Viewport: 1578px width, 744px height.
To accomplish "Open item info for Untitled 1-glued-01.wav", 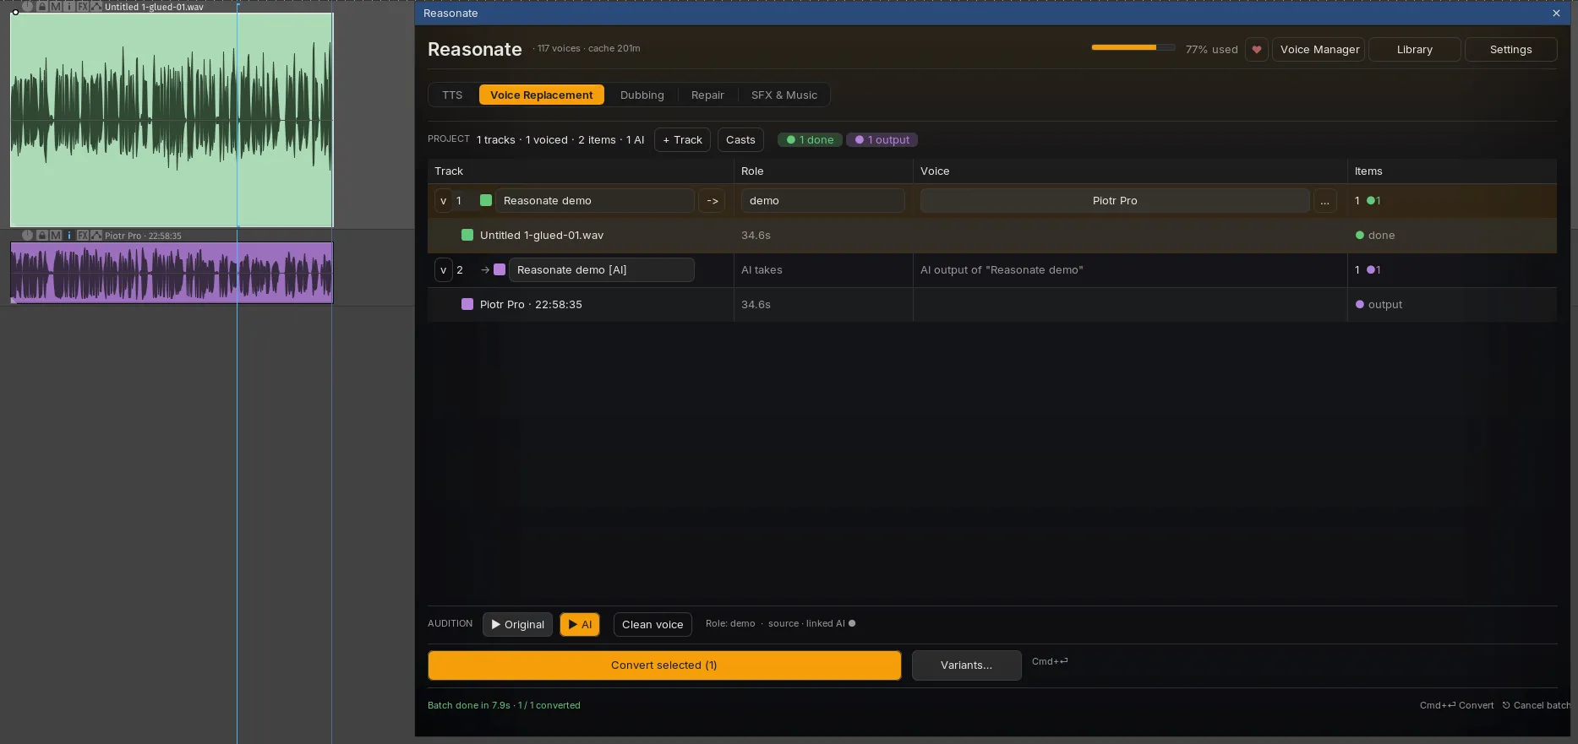I will [x=69, y=6].
